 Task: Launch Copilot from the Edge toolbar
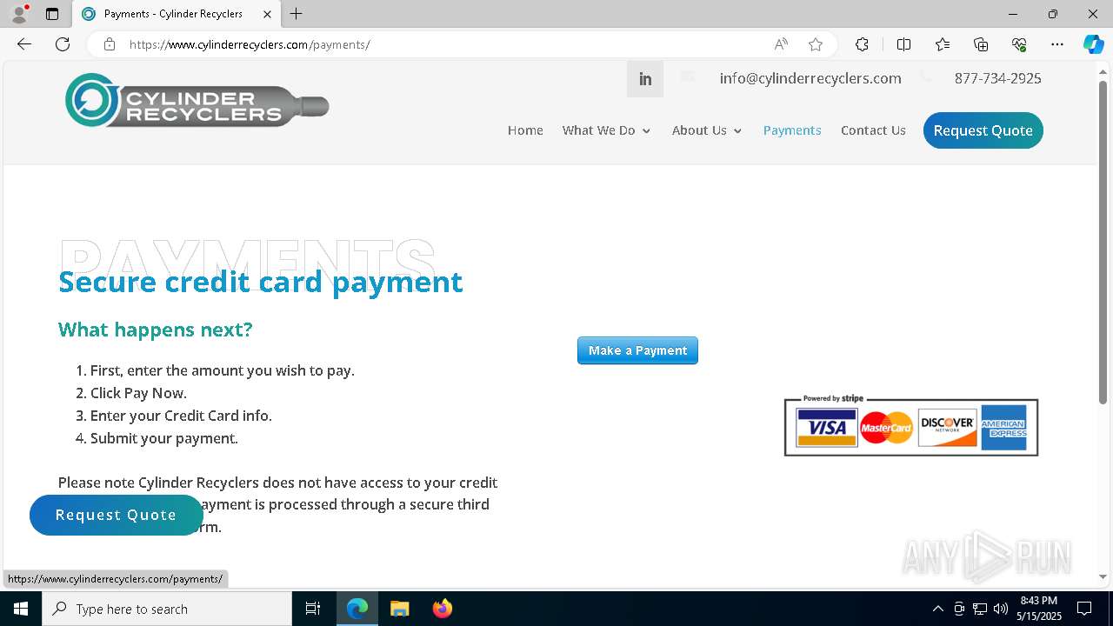pos(1093,44)
